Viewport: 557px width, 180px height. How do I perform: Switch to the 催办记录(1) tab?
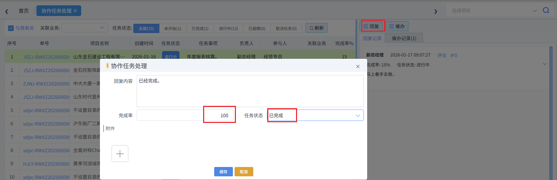pyautogui.click(x=404, y=38)
